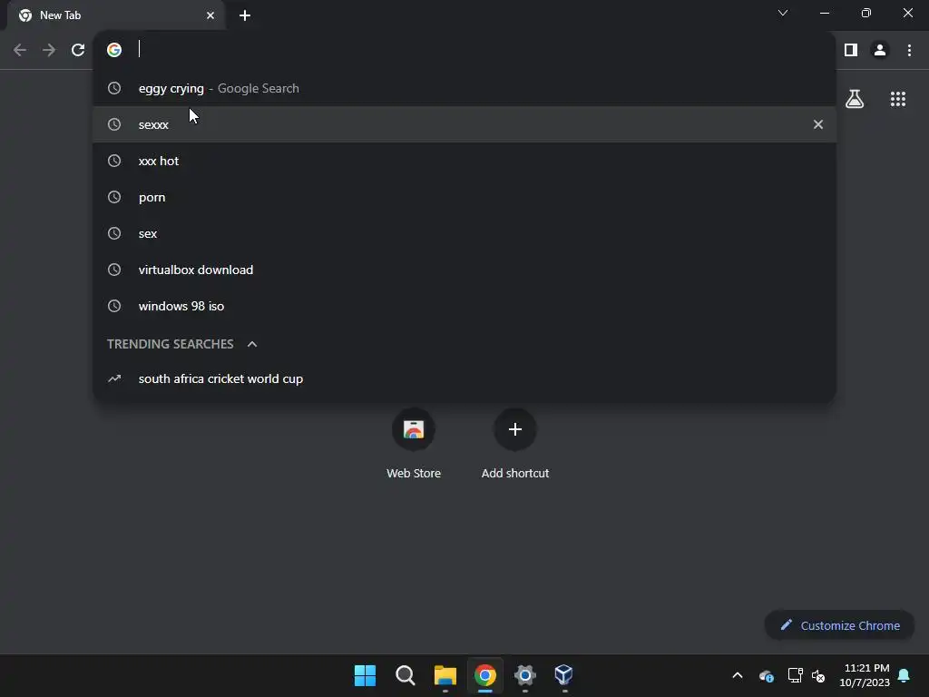
Task: Click the Google logo in the address bar
Action: pyautogui.click(x=114, y=50)
